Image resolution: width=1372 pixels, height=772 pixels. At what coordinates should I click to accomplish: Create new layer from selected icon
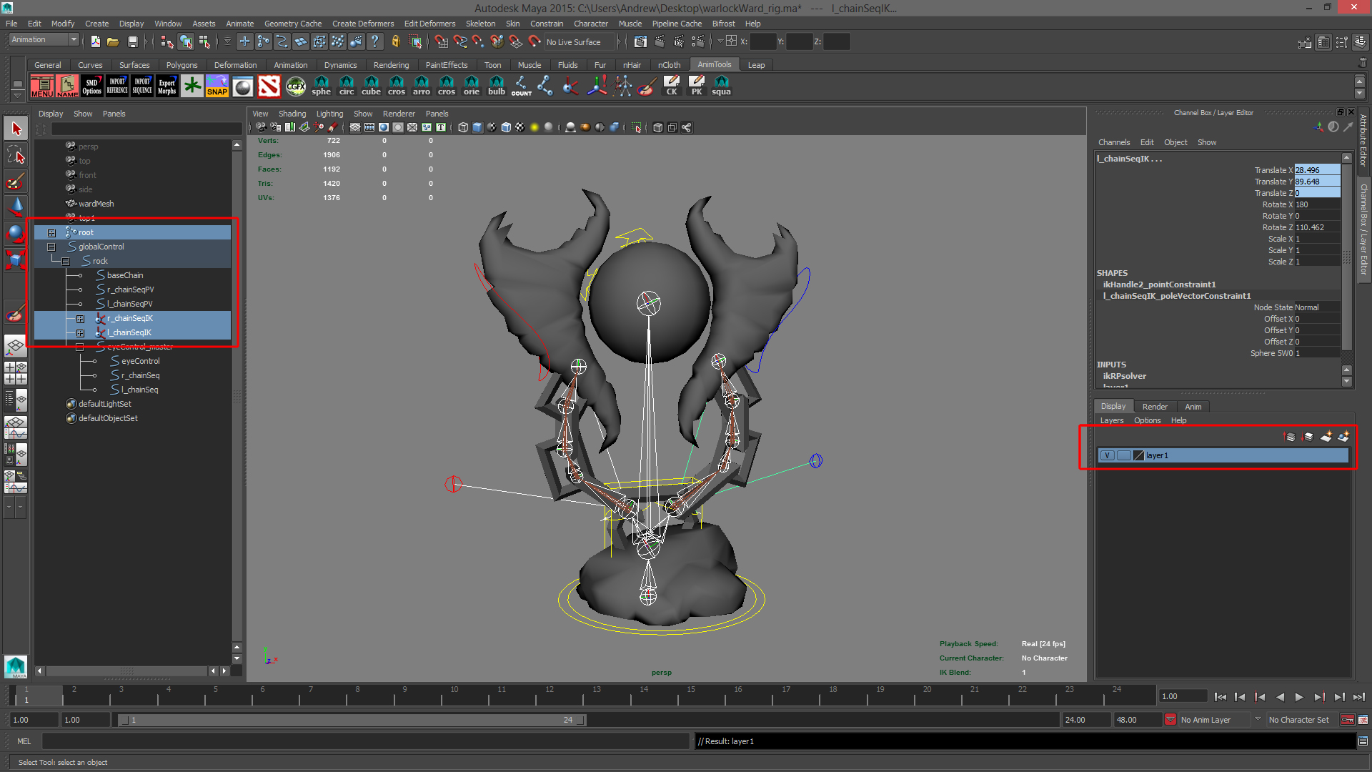coord(1343,437)
